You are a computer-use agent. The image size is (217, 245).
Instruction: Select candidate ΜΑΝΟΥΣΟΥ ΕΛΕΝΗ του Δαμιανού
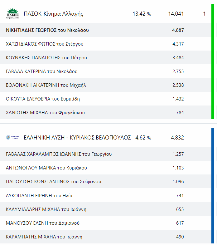coord(43,223)
